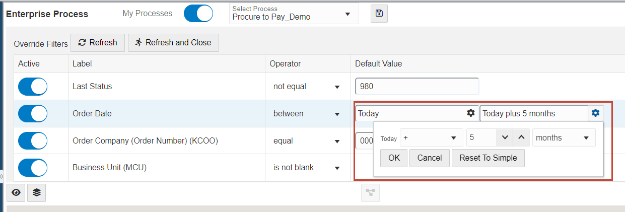Click the Order Date label
The image size is (625, 212).
point(92,114)
